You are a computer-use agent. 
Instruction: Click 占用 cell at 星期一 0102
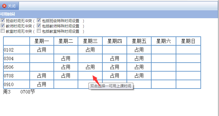coord(42,50)
